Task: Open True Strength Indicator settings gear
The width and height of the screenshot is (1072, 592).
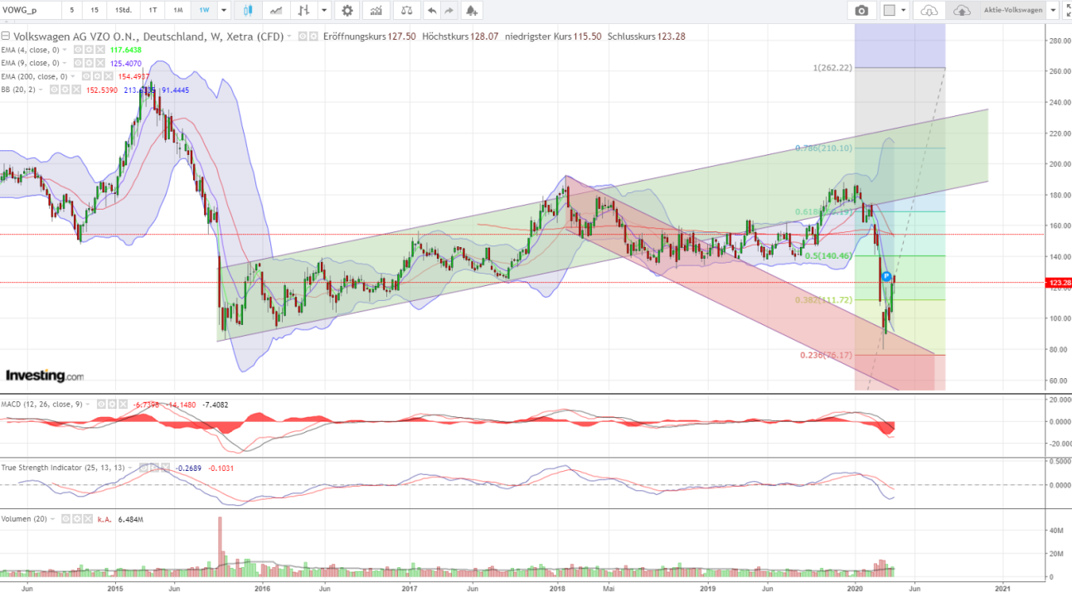Action: 154,468
